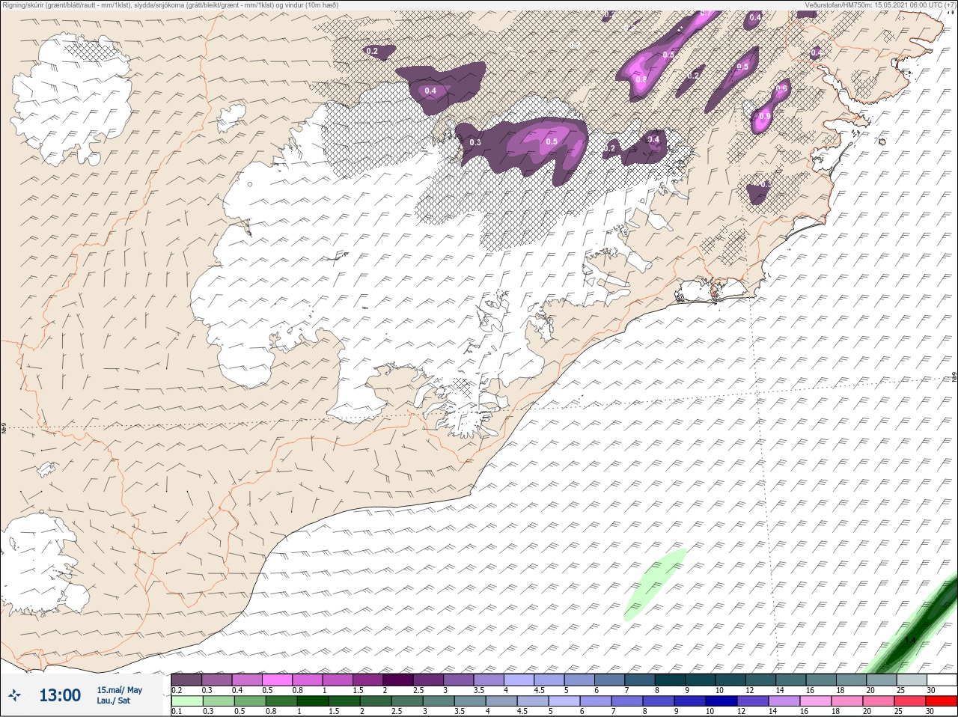The image size is (958, 717).
Task: Select the dark green lower legend swatch labeled 1
Action: pyautogui.click(x=313, y=702)
